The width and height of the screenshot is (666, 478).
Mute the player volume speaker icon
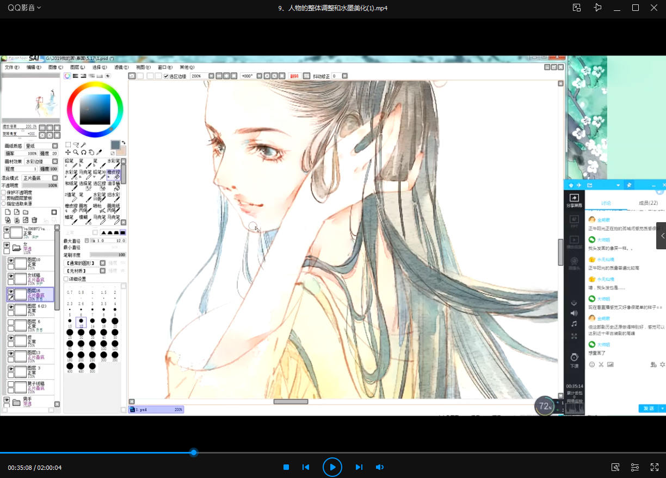pyautogui.click(x=380, y=467)
